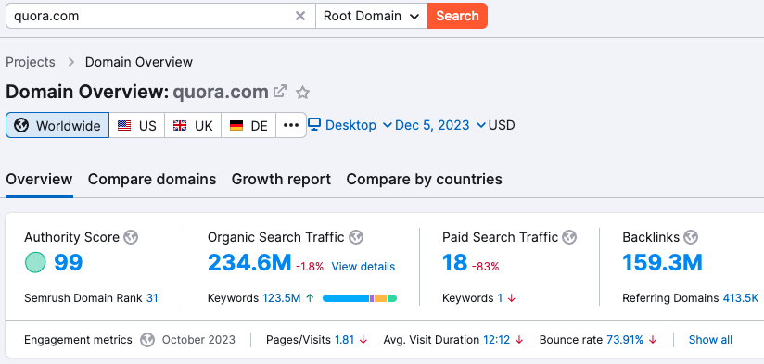Screen dimensions: 764x364
Task: Click the 159.3M backlinks value
Action: 663,263
